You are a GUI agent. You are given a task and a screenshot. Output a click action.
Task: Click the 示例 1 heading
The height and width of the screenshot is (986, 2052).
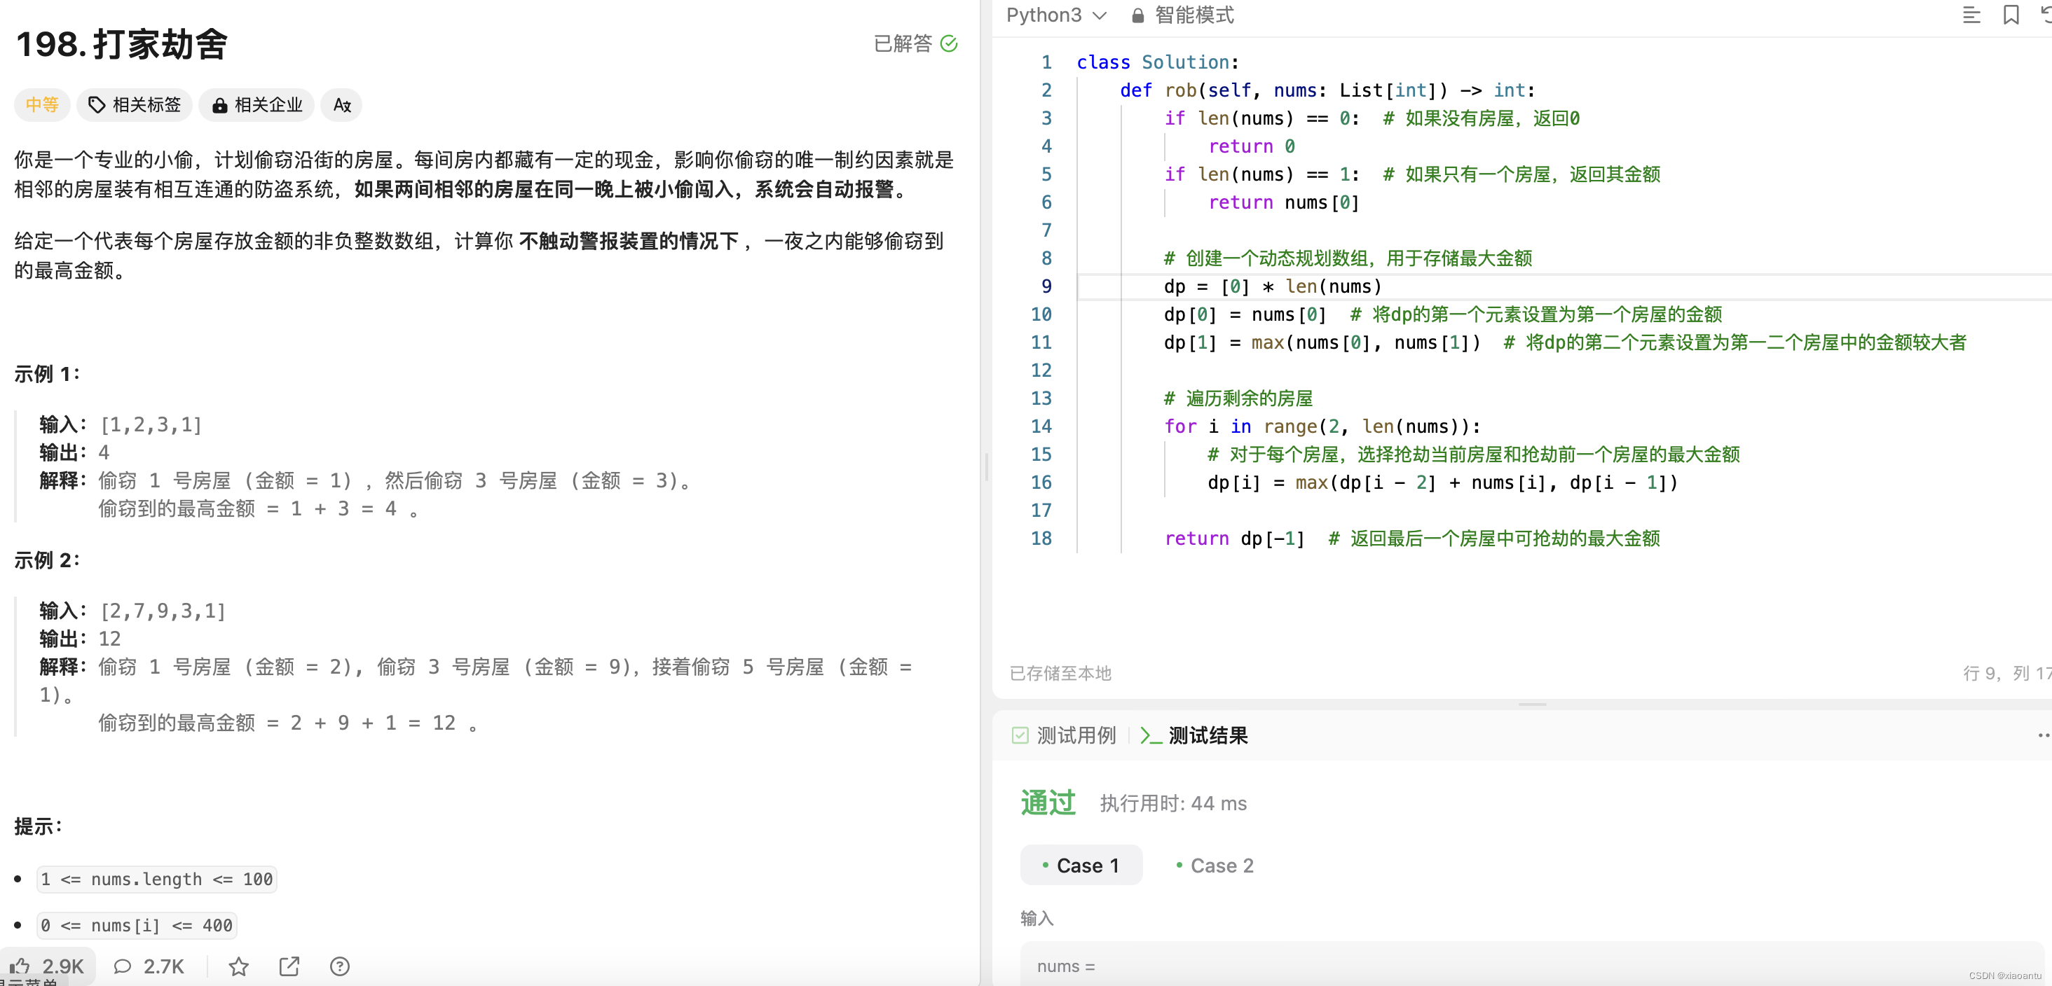point(47,373)
